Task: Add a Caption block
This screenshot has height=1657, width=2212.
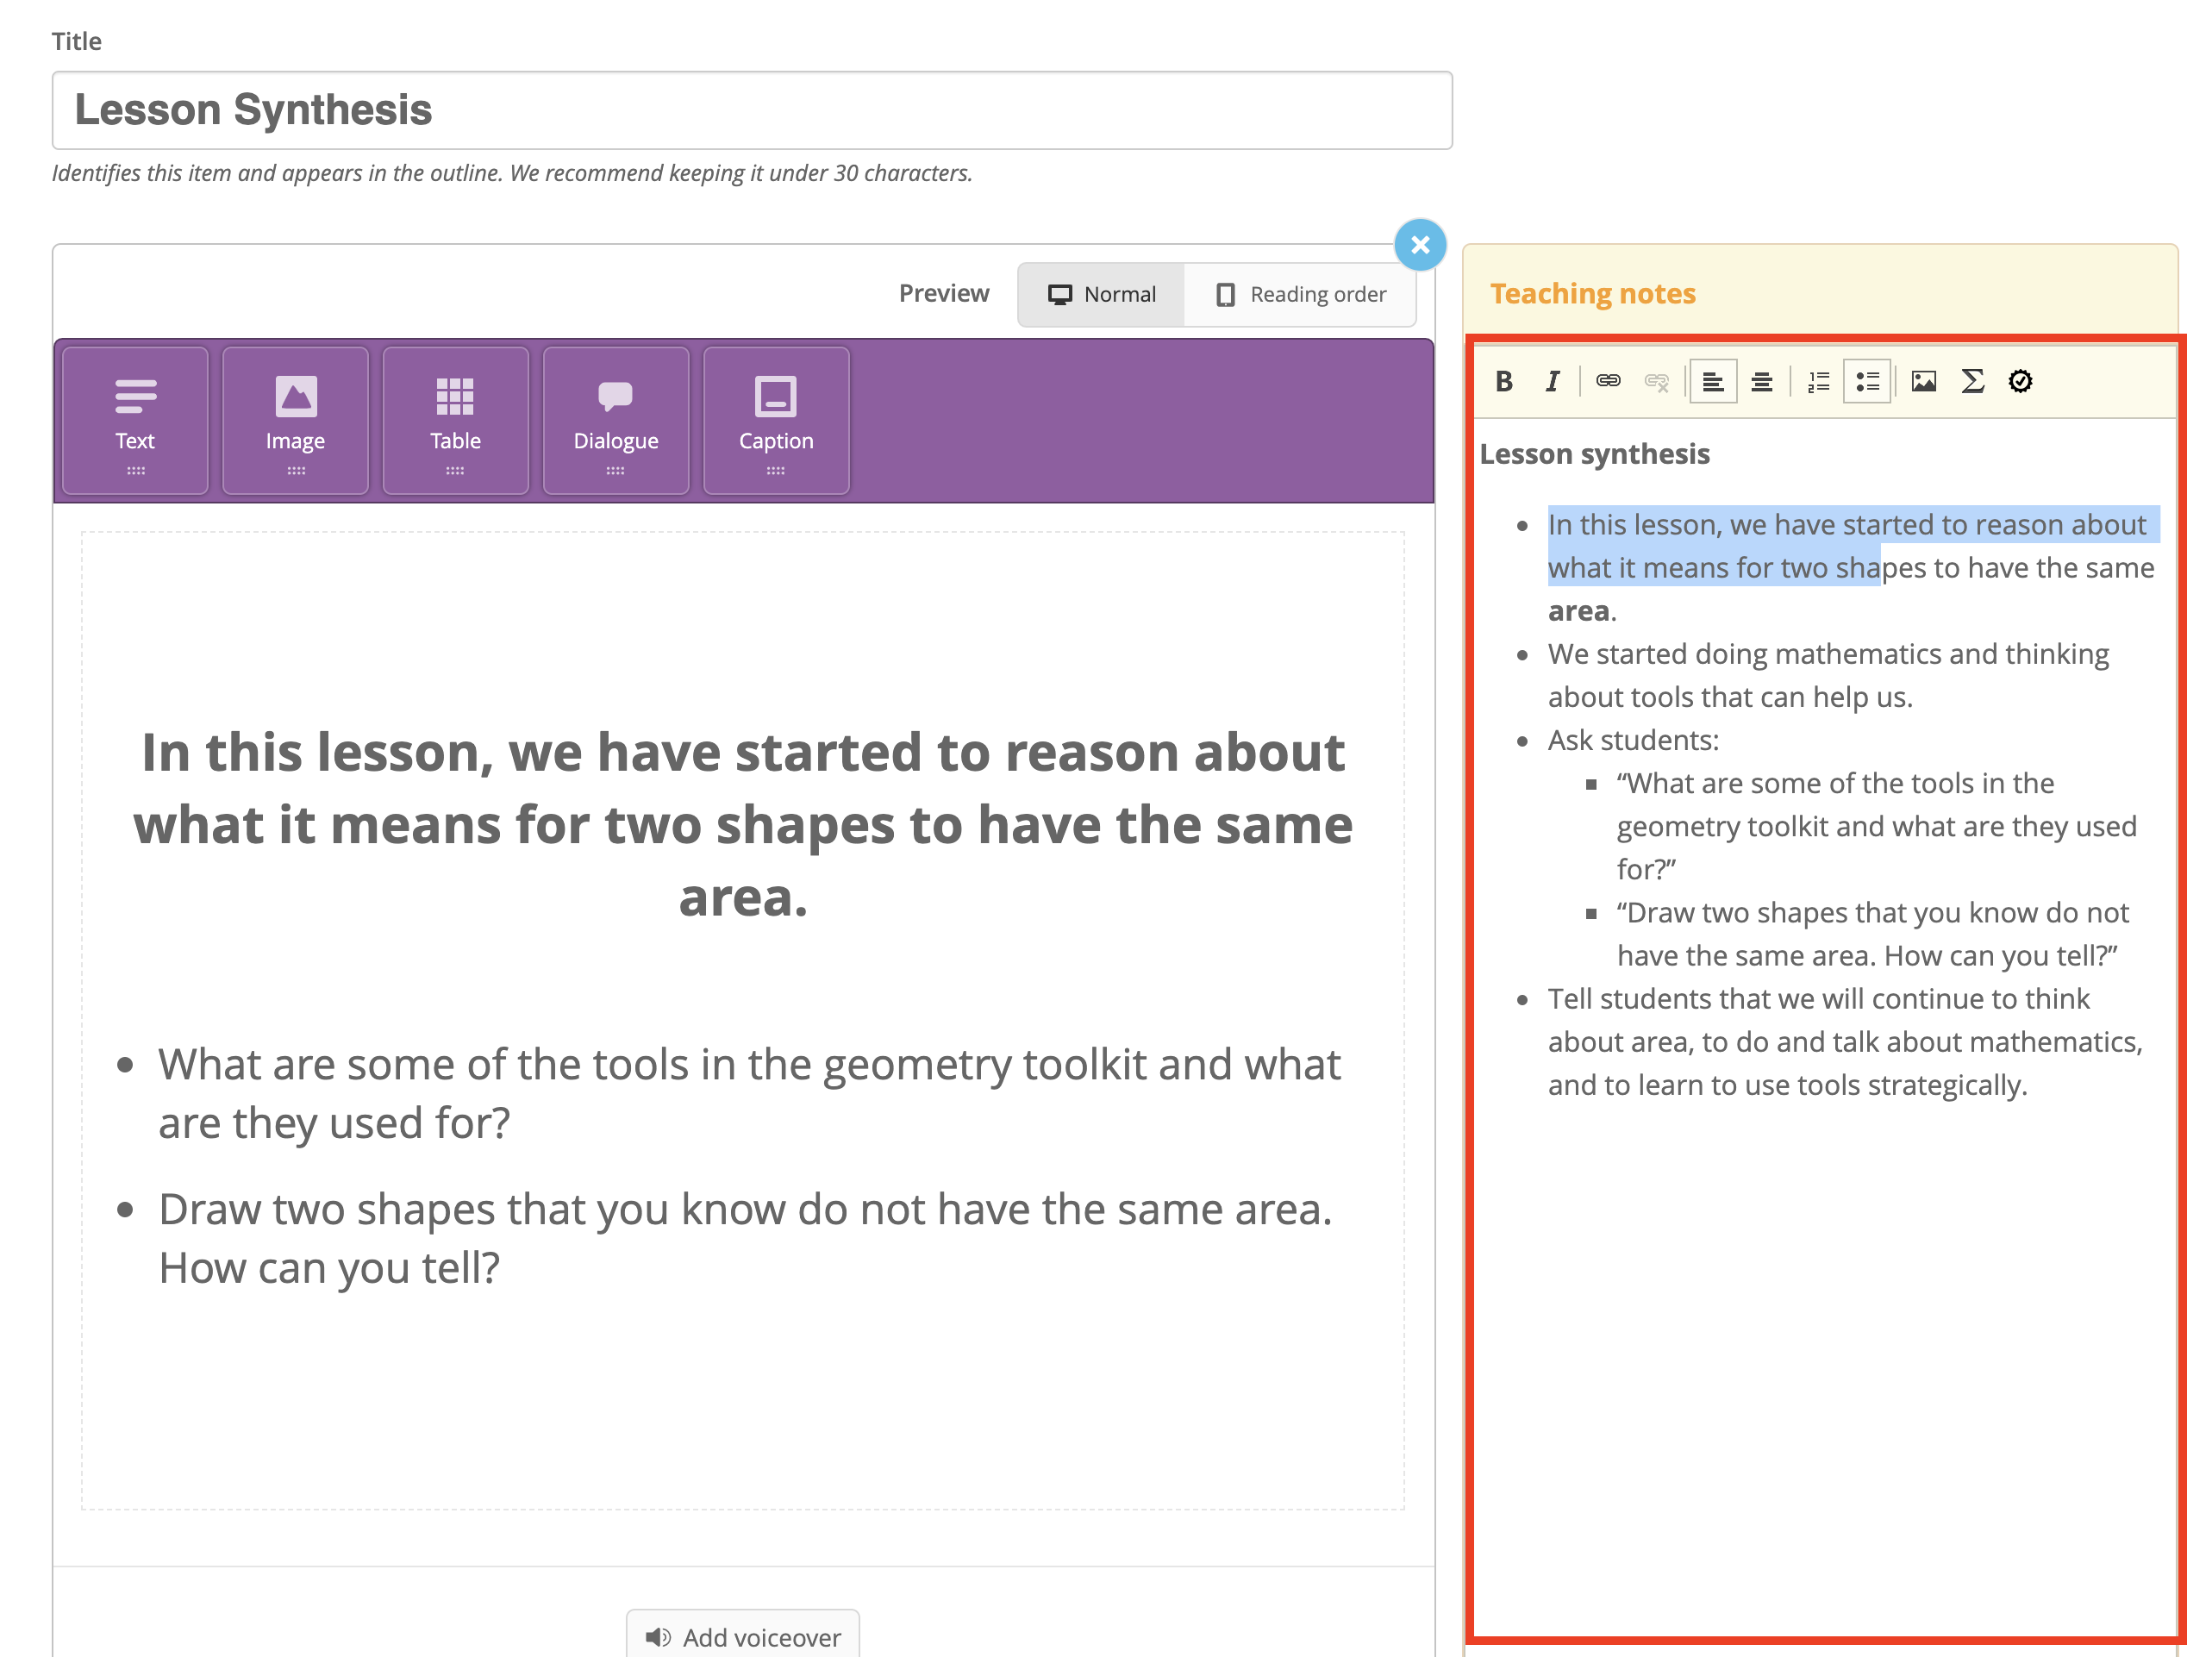Action: pyautogui.click(x=776, y=421)
